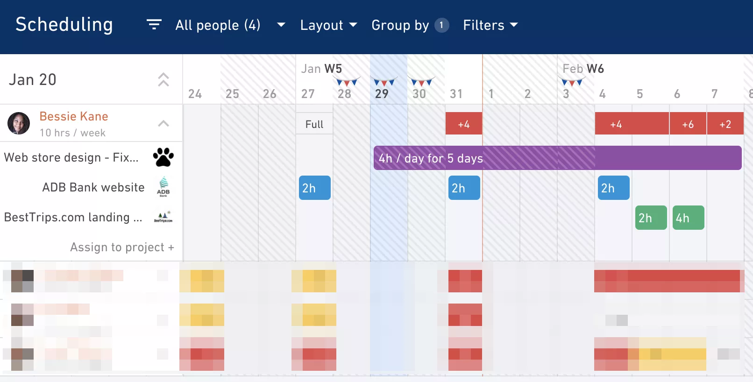Click Bessie Kane's avatar photo
Viewport: 753px width, 382px height.
pos(19,123)
